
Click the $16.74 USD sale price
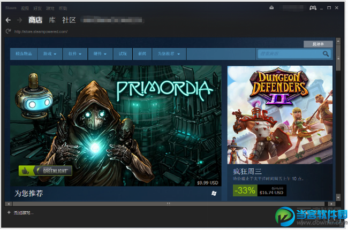pyautogui.click(x=271, y=193)
